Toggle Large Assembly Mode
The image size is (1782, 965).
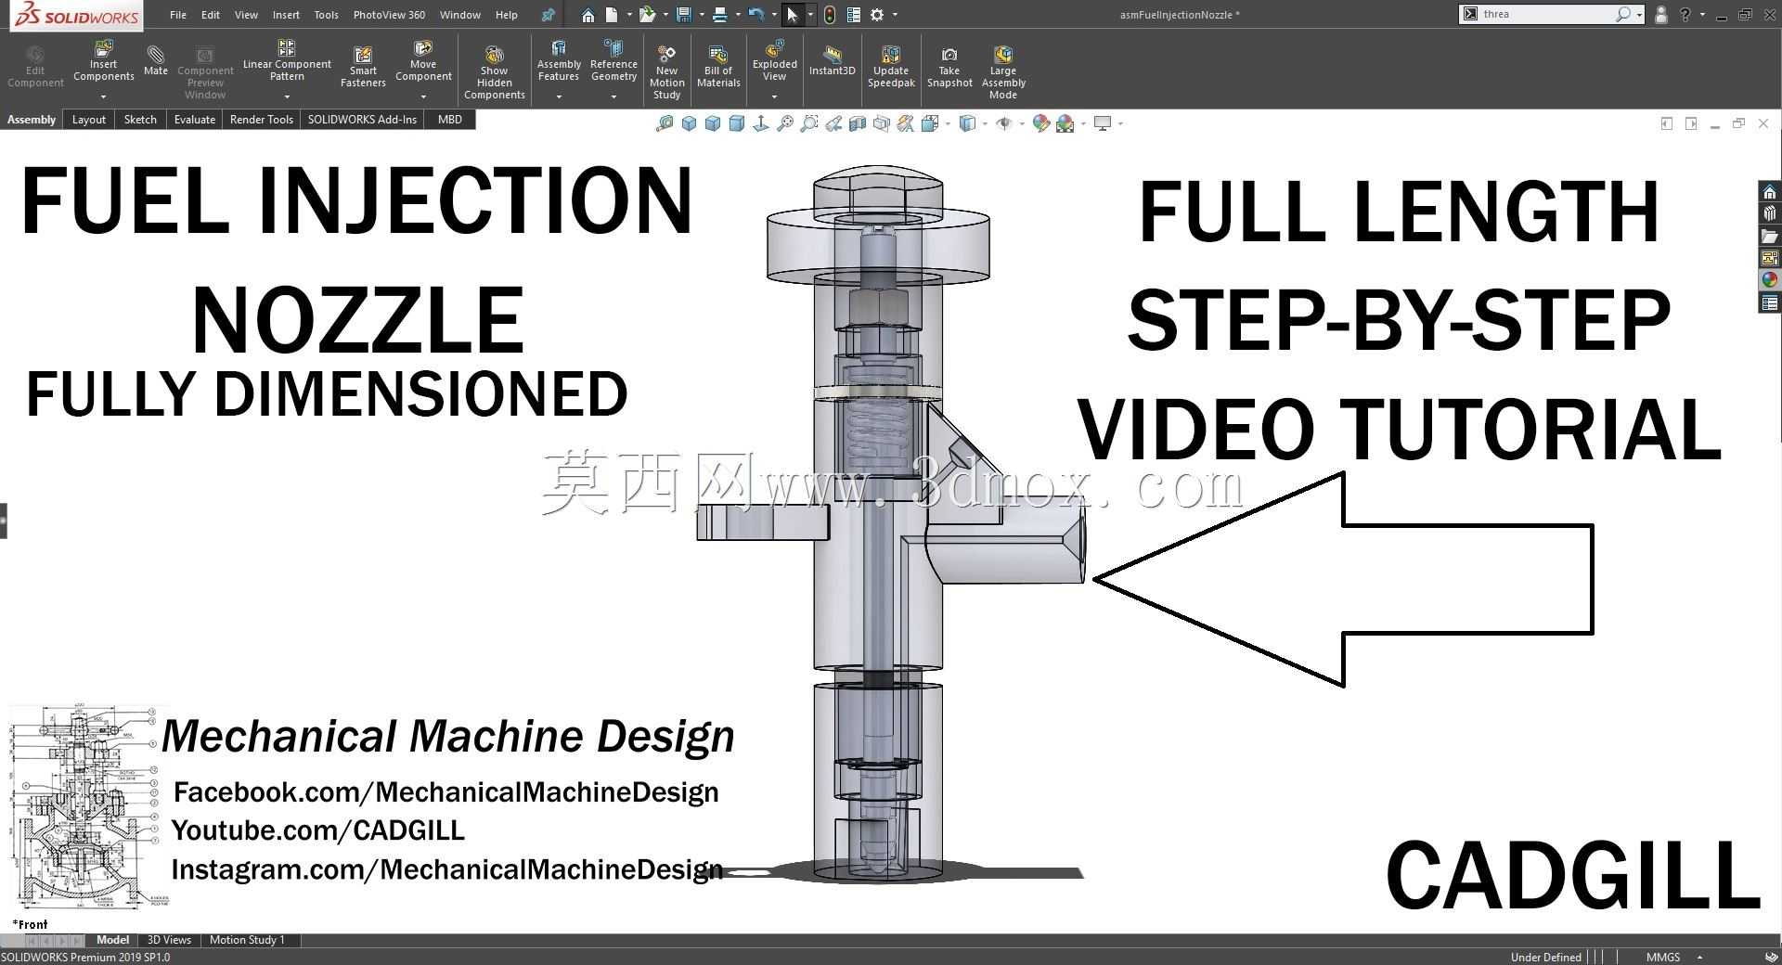click(x=1003, y=72)
